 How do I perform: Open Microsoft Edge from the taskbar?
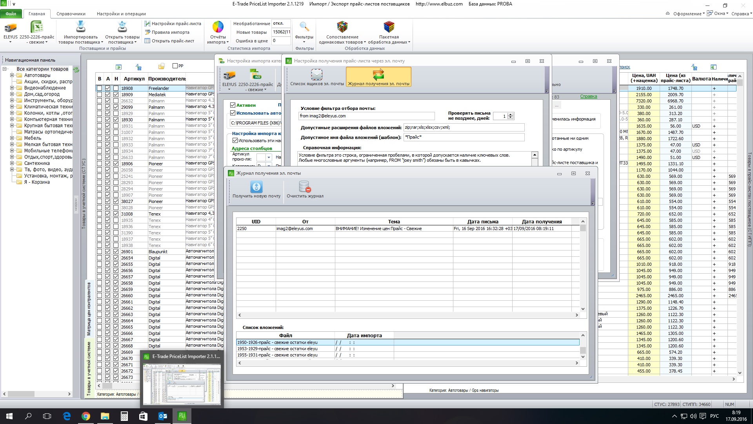(x=67, y=416)
